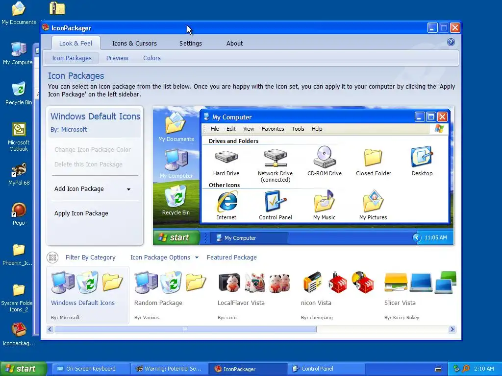Switch to Control Panel taskbar button
The width and height of the screenshot is (502, 376).
326,369
